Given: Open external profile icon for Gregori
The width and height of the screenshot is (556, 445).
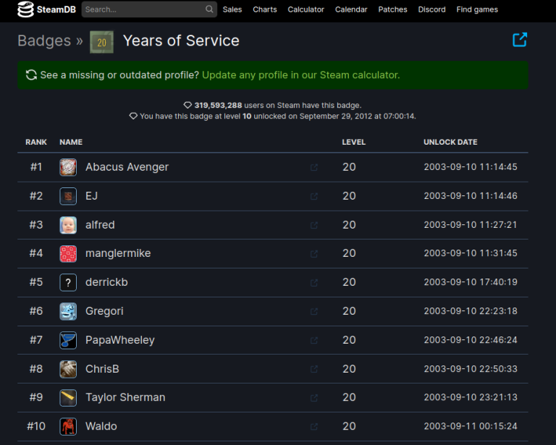Looking at the screenshot, I should coord(313,311).
